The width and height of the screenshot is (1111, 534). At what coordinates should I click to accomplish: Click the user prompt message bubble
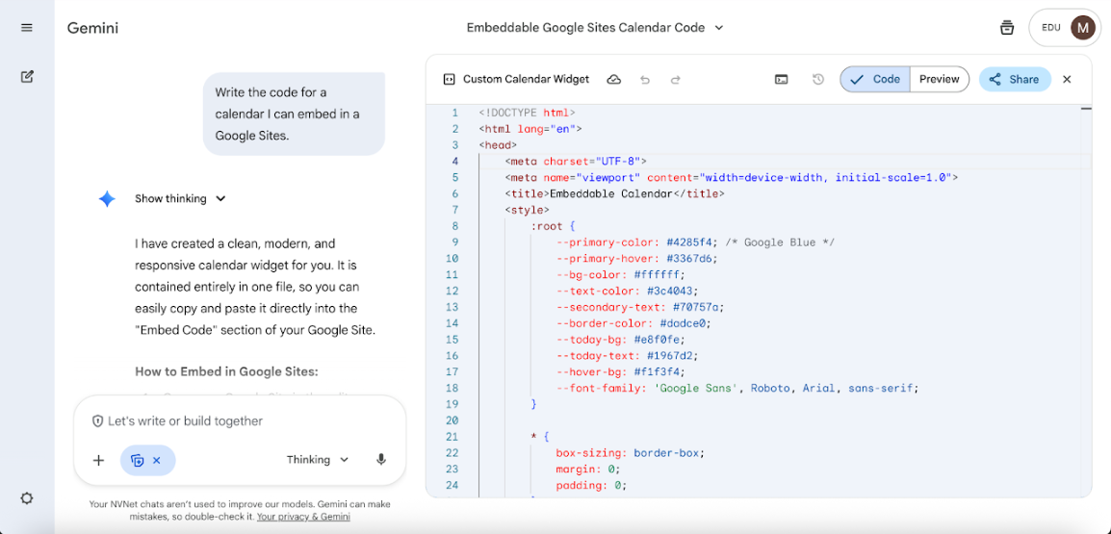pos(294,114)
